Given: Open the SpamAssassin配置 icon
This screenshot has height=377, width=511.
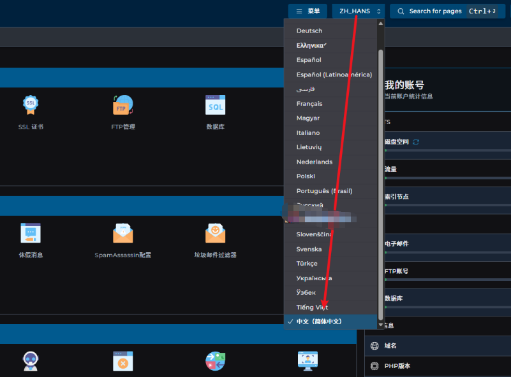Looking at the screenshot, I should (x=122, y=233).
